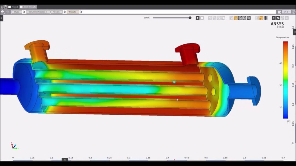Click the Study breadcrumb button
Image resolution: width=296 pixels, height=166 pixels.
(16, 12)
